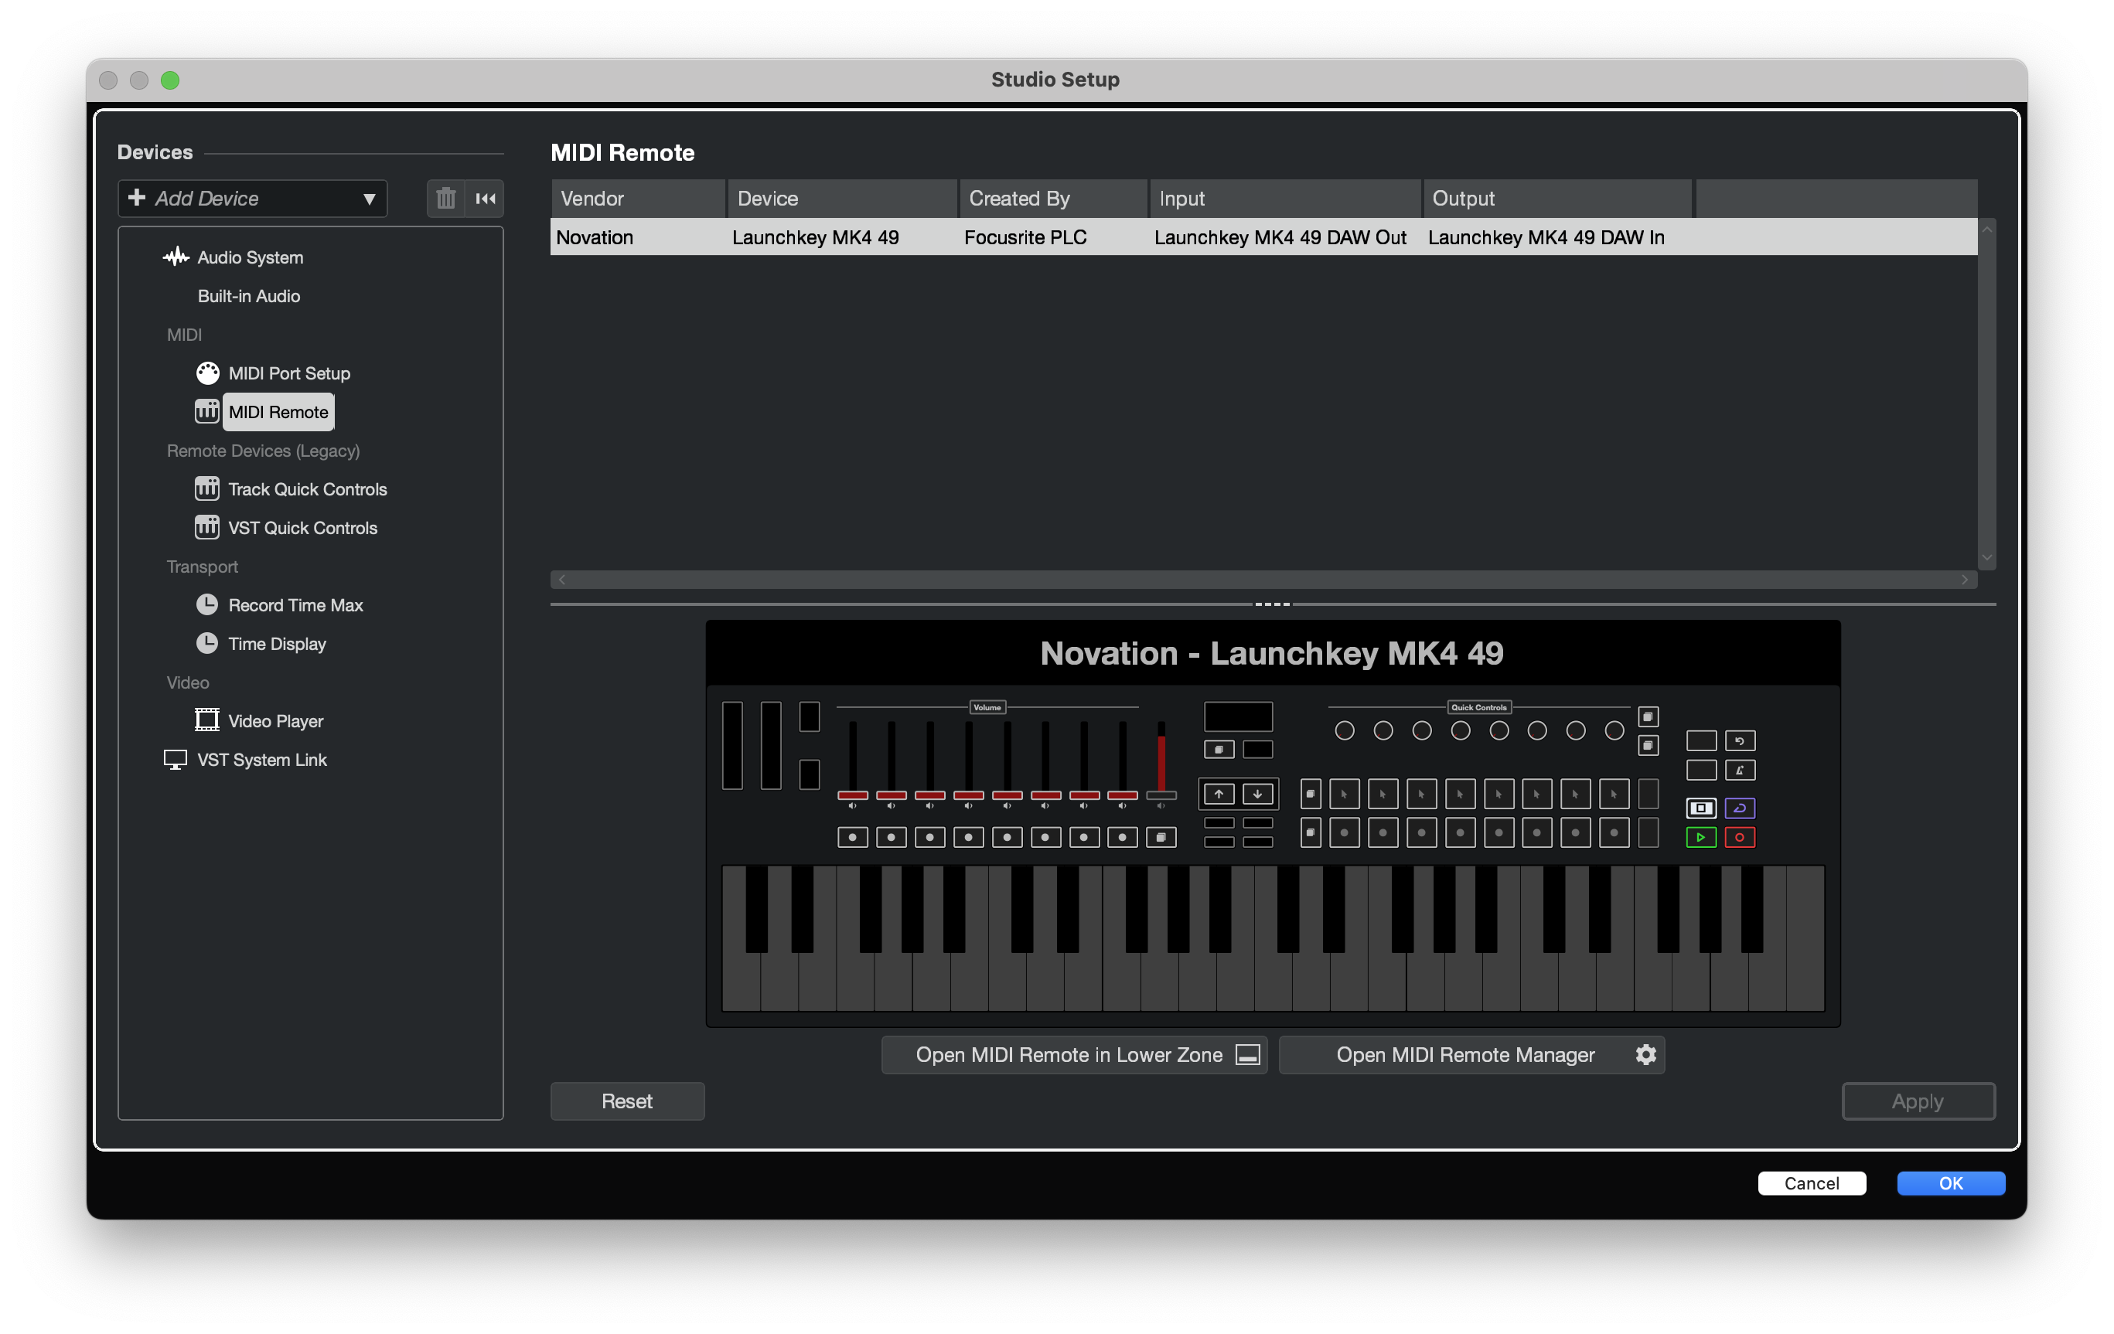2114x1334 pixels.
Task: Open the Launchkey MK4 49 DAW In output dropdown
Action: (x=1557, y=237)
